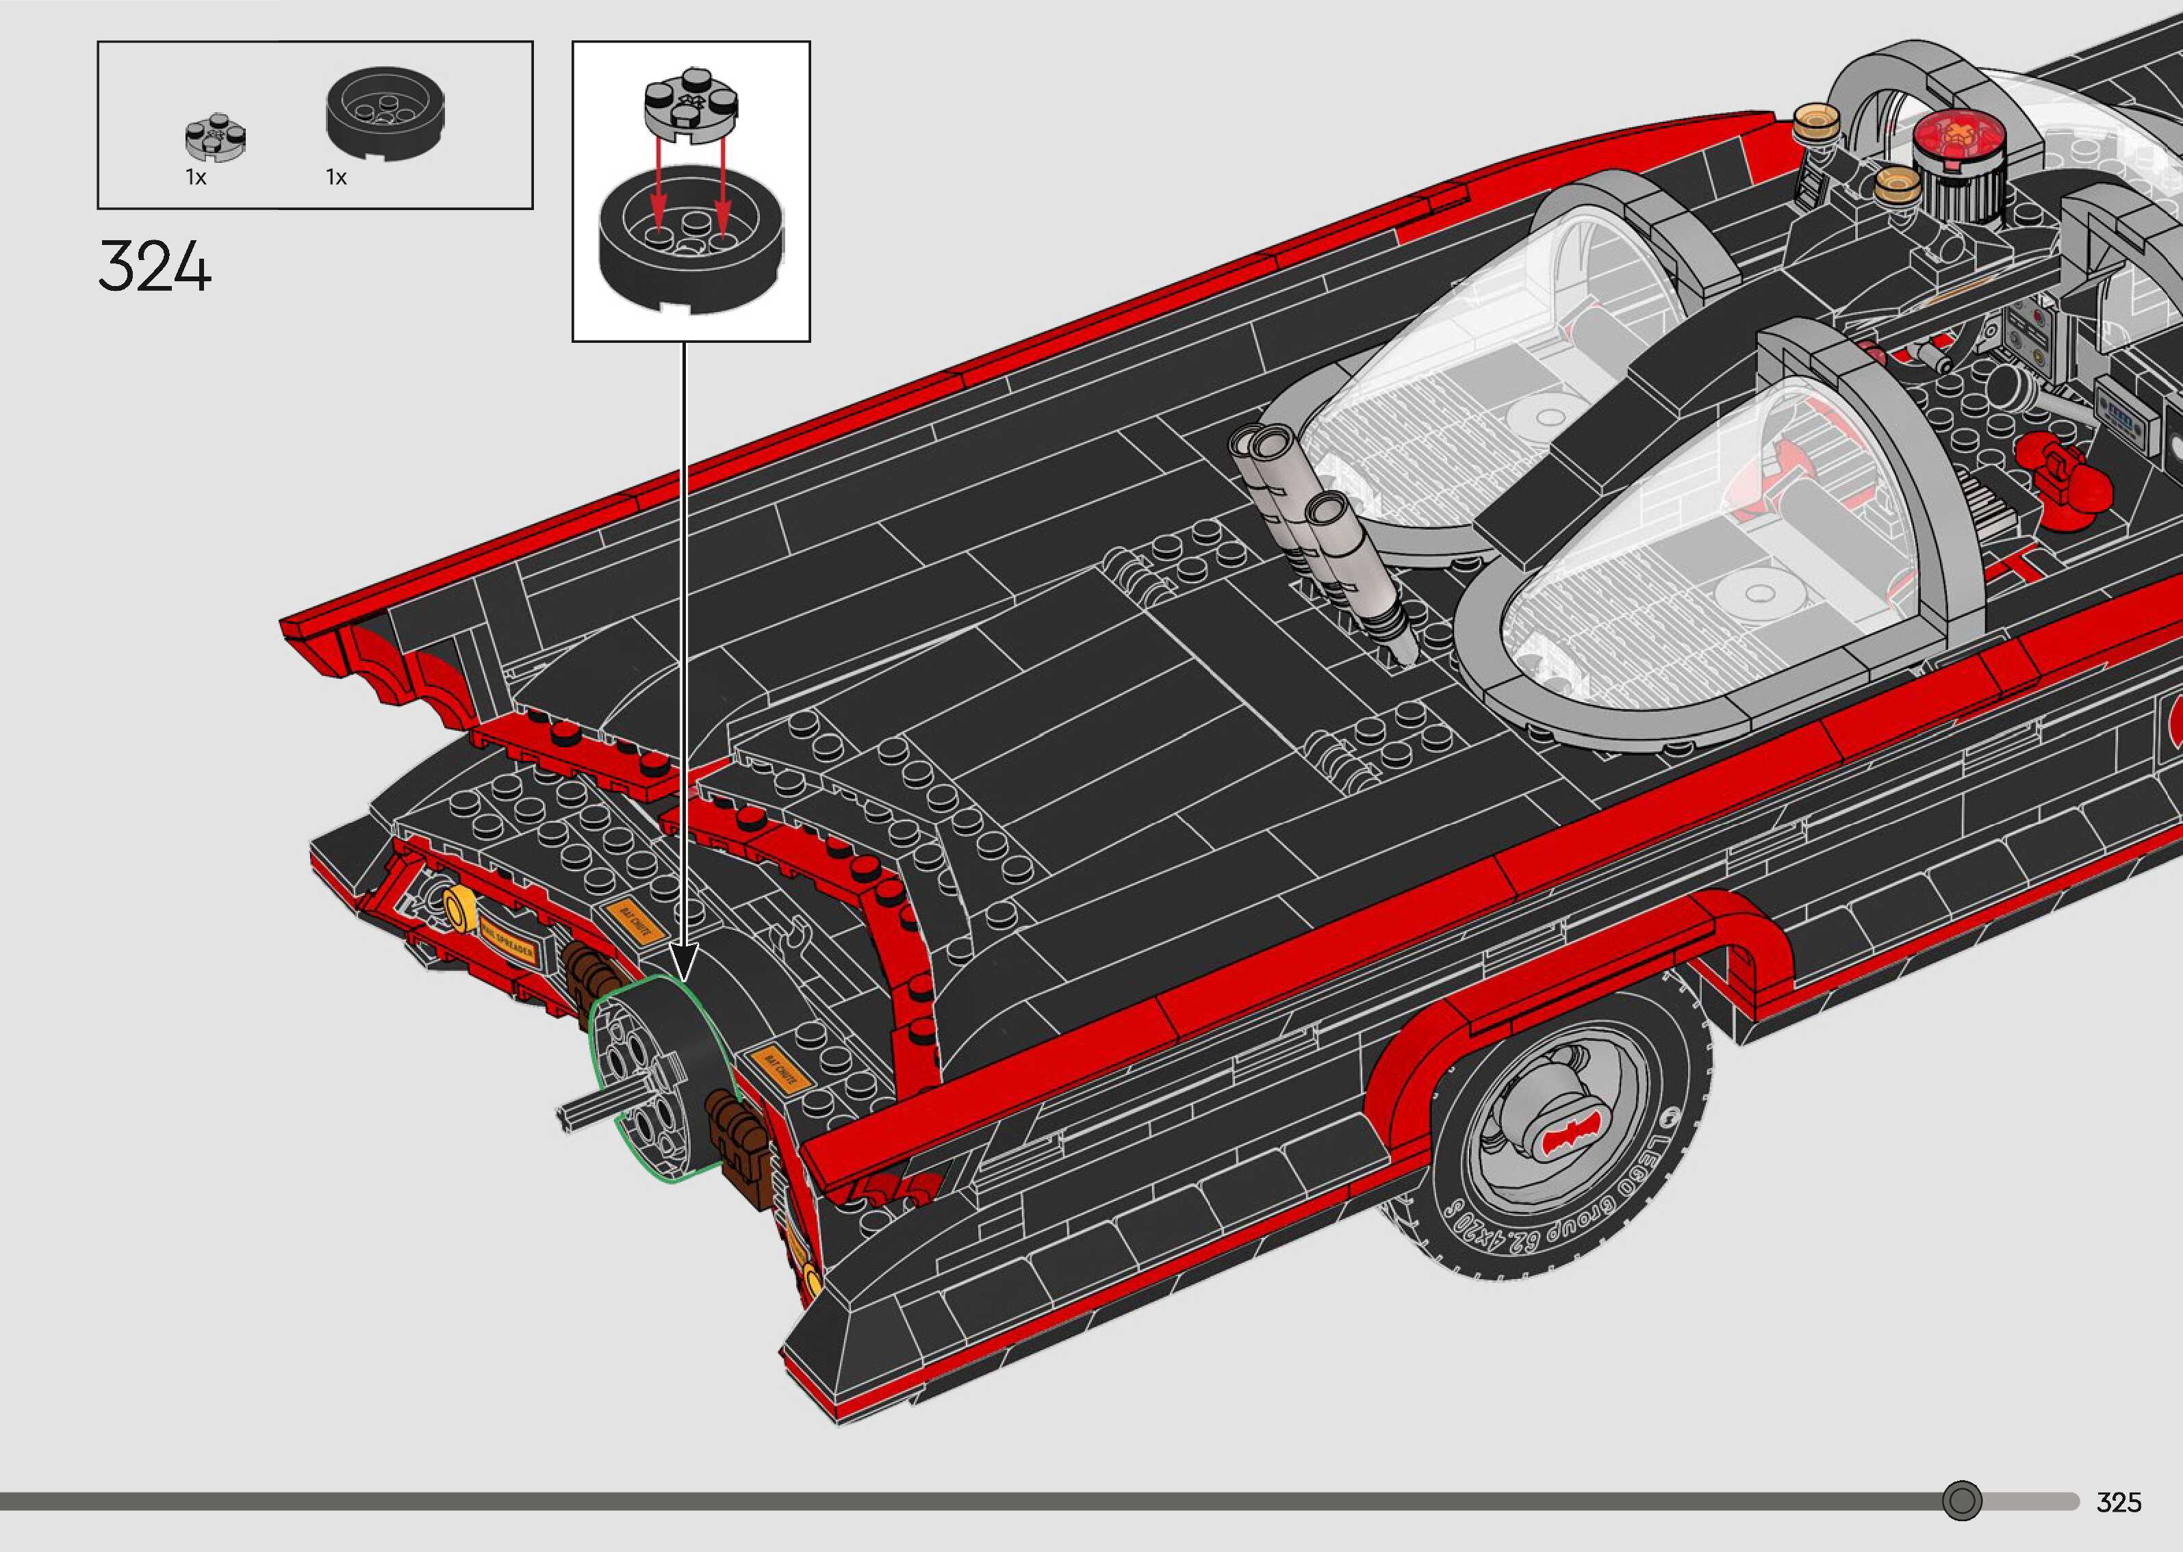The width and height of the screenshot is (2183, 1552).
Task: Click the 1x label under gray plate
Action: point(196,178)
